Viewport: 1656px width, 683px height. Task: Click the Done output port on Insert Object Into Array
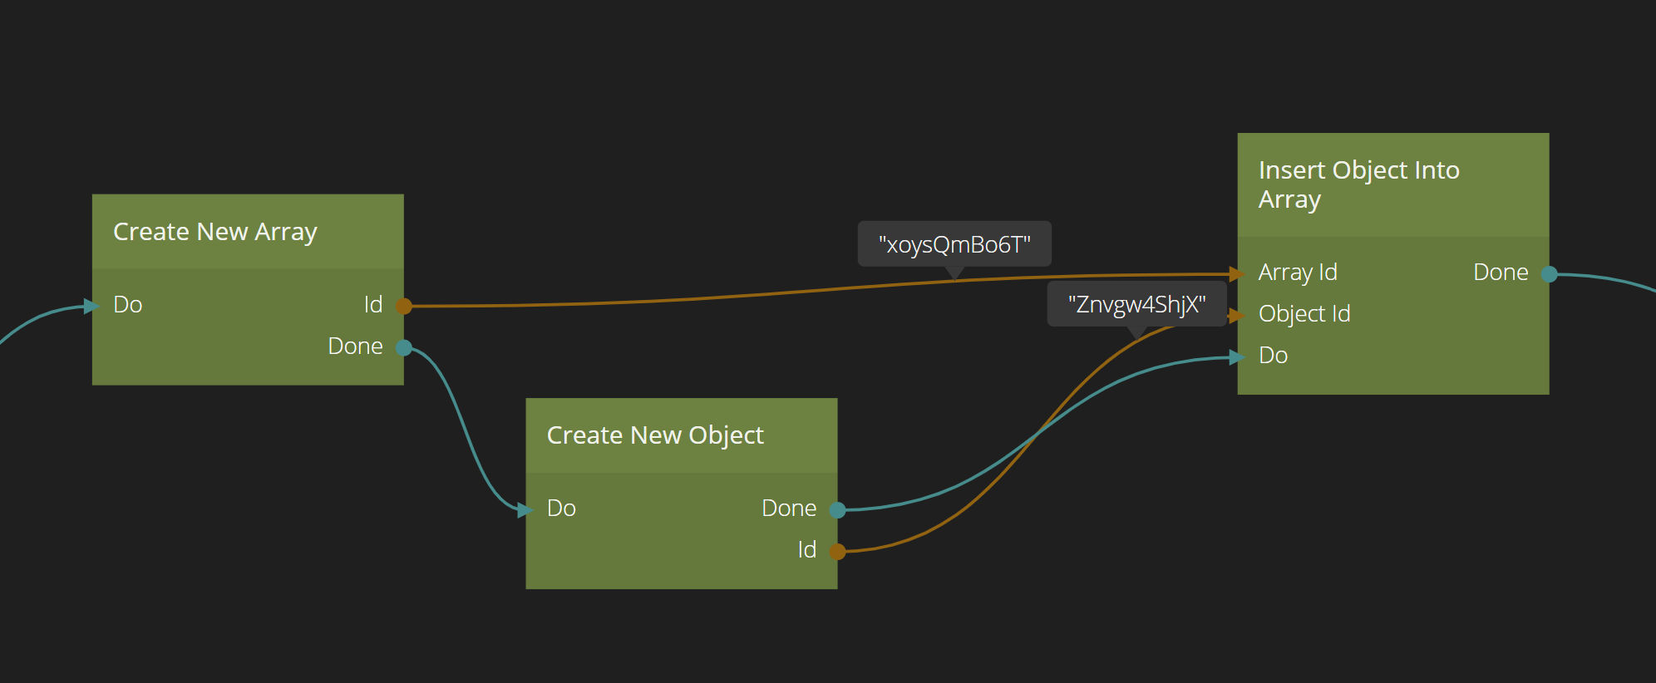click(1550, 273)
